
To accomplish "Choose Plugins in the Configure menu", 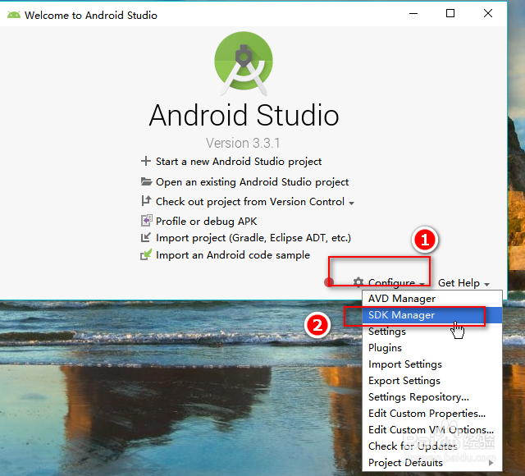I will tap(432, 348).
